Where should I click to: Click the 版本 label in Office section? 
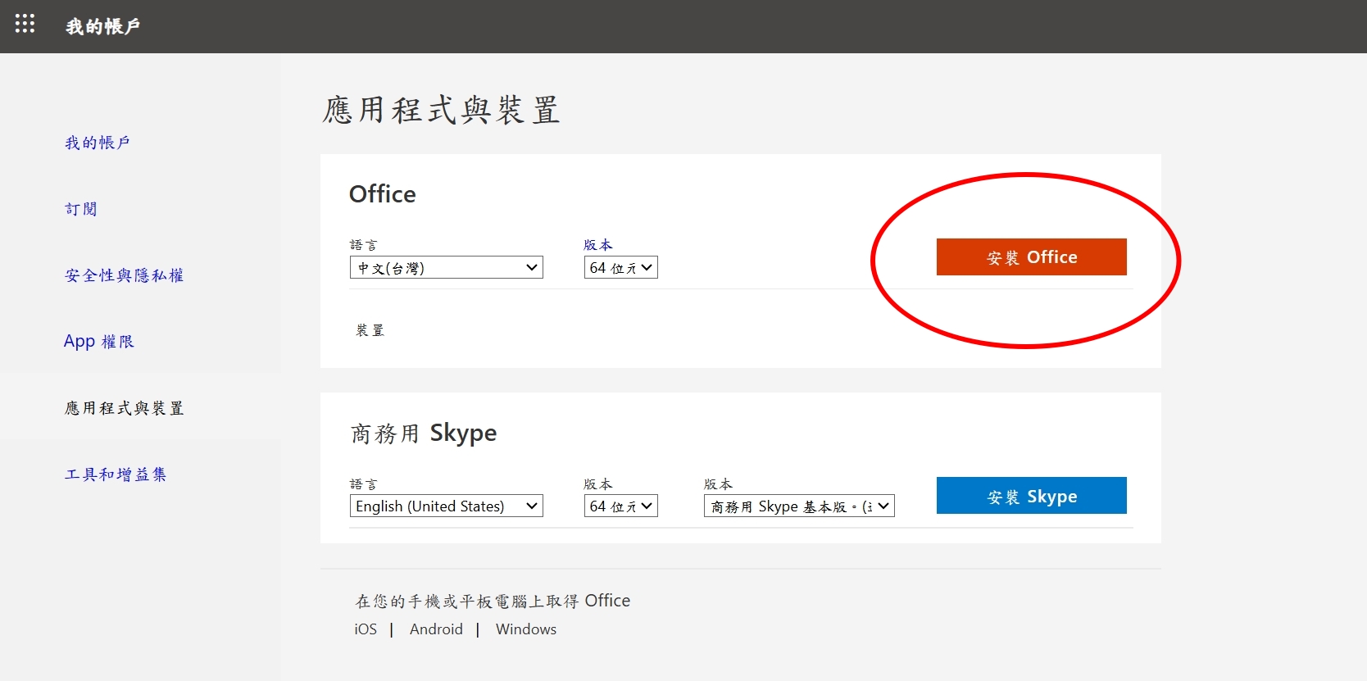598,245
